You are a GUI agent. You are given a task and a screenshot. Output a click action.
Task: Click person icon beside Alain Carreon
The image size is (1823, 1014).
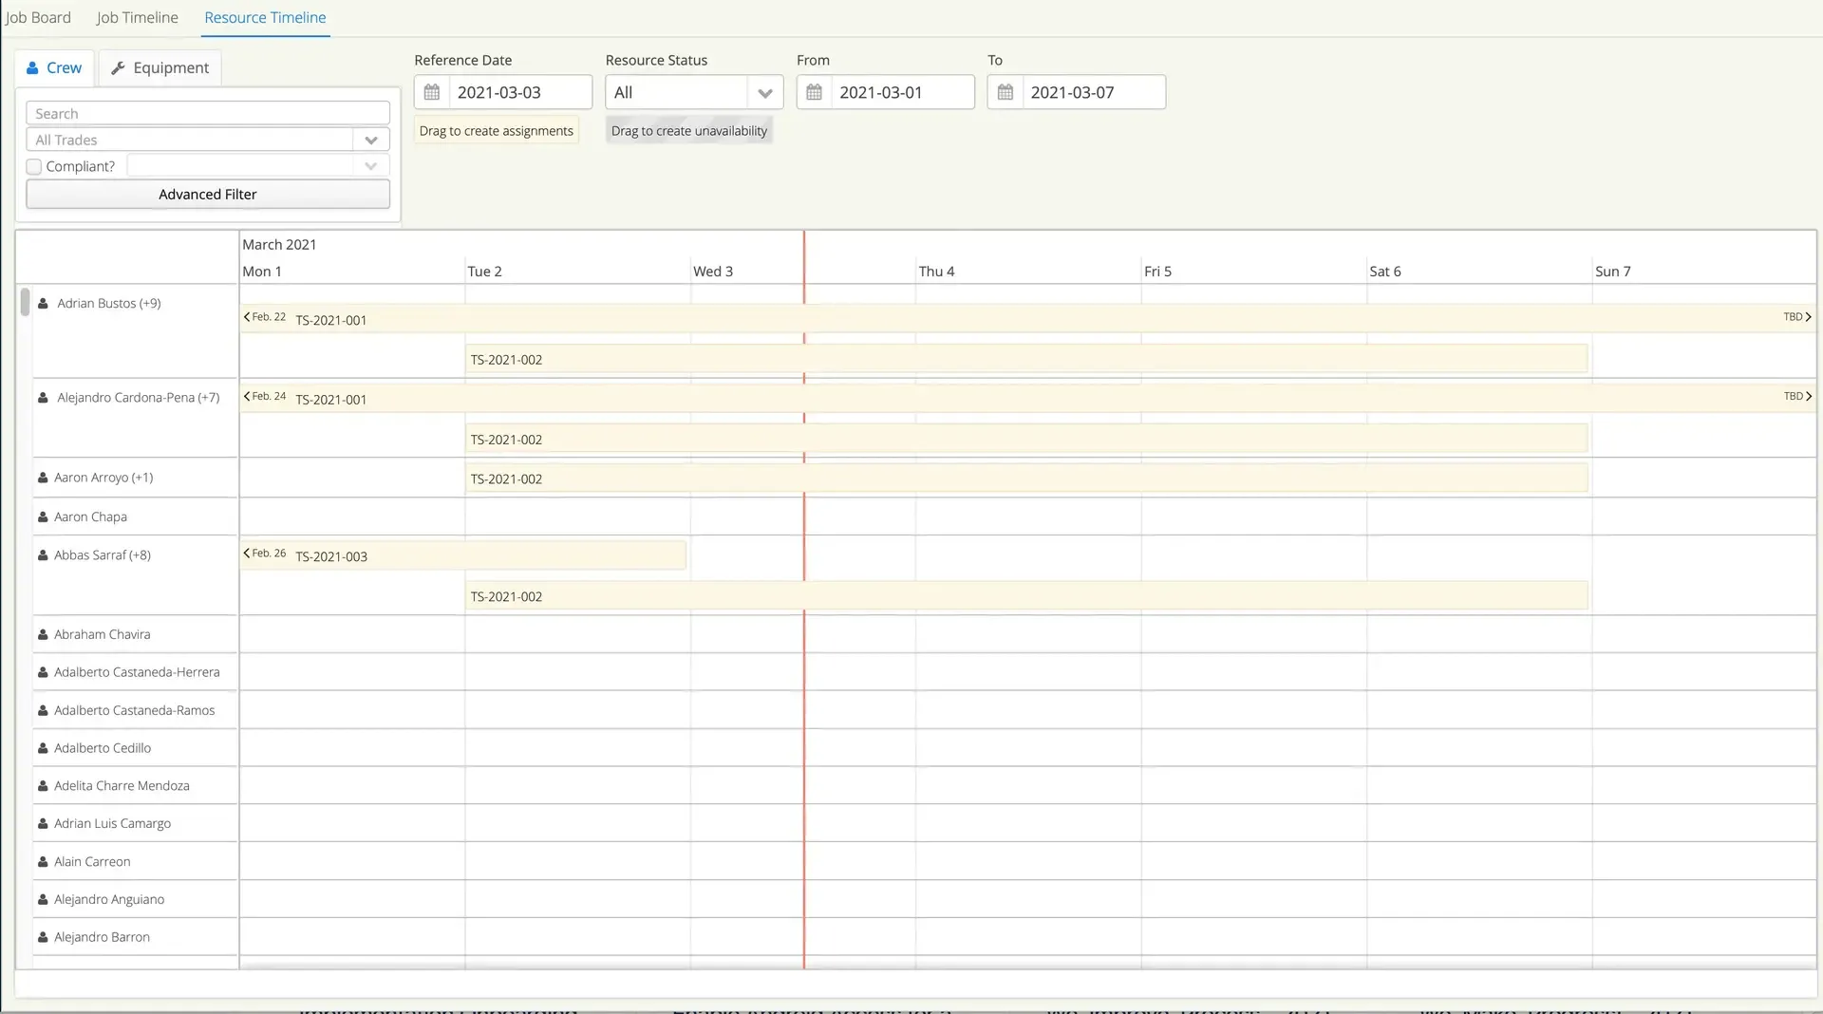coord(43,861)
